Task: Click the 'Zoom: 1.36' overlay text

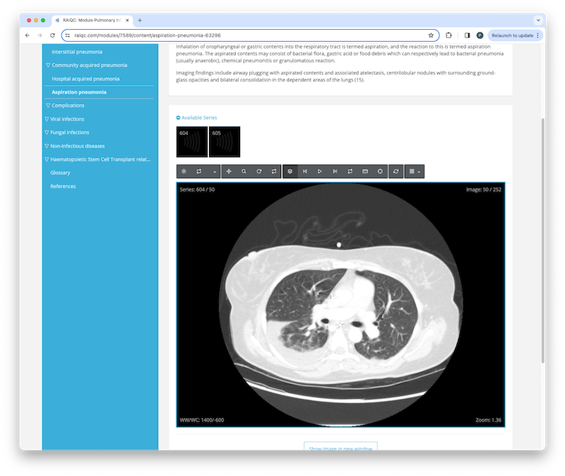Action: (488, 420)
